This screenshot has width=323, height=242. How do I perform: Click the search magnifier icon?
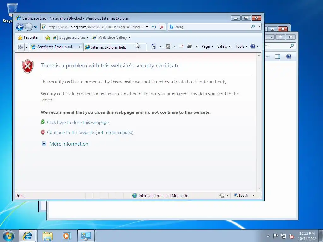pyautogui.click(x=253, y=27)
